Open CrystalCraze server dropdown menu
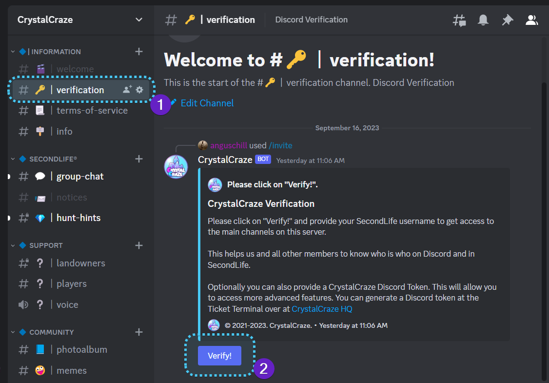The height and width of the screenshot is (383, 549). point(138,20)
